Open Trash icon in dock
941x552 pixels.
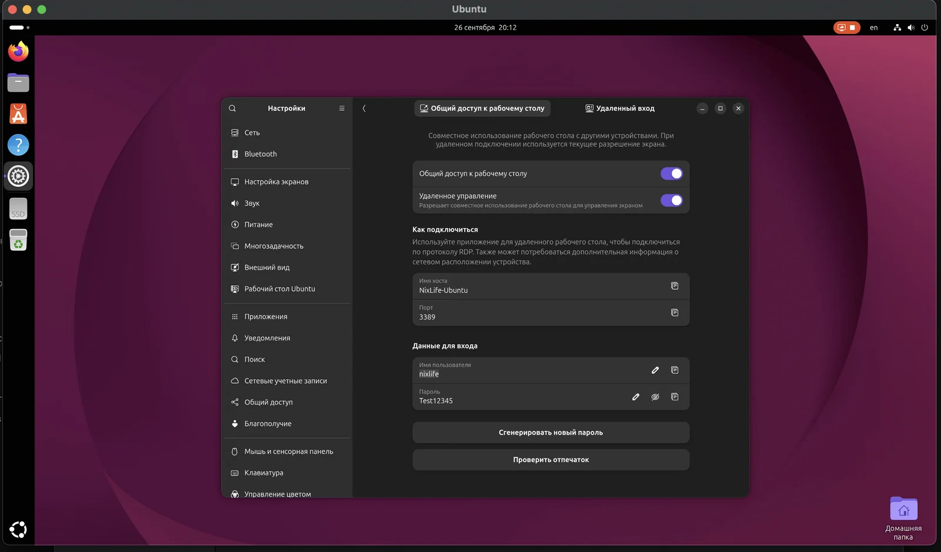click(x=18, y=240)
